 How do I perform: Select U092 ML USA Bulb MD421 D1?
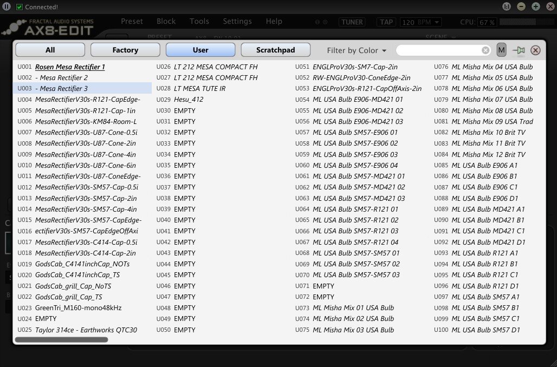488,242
